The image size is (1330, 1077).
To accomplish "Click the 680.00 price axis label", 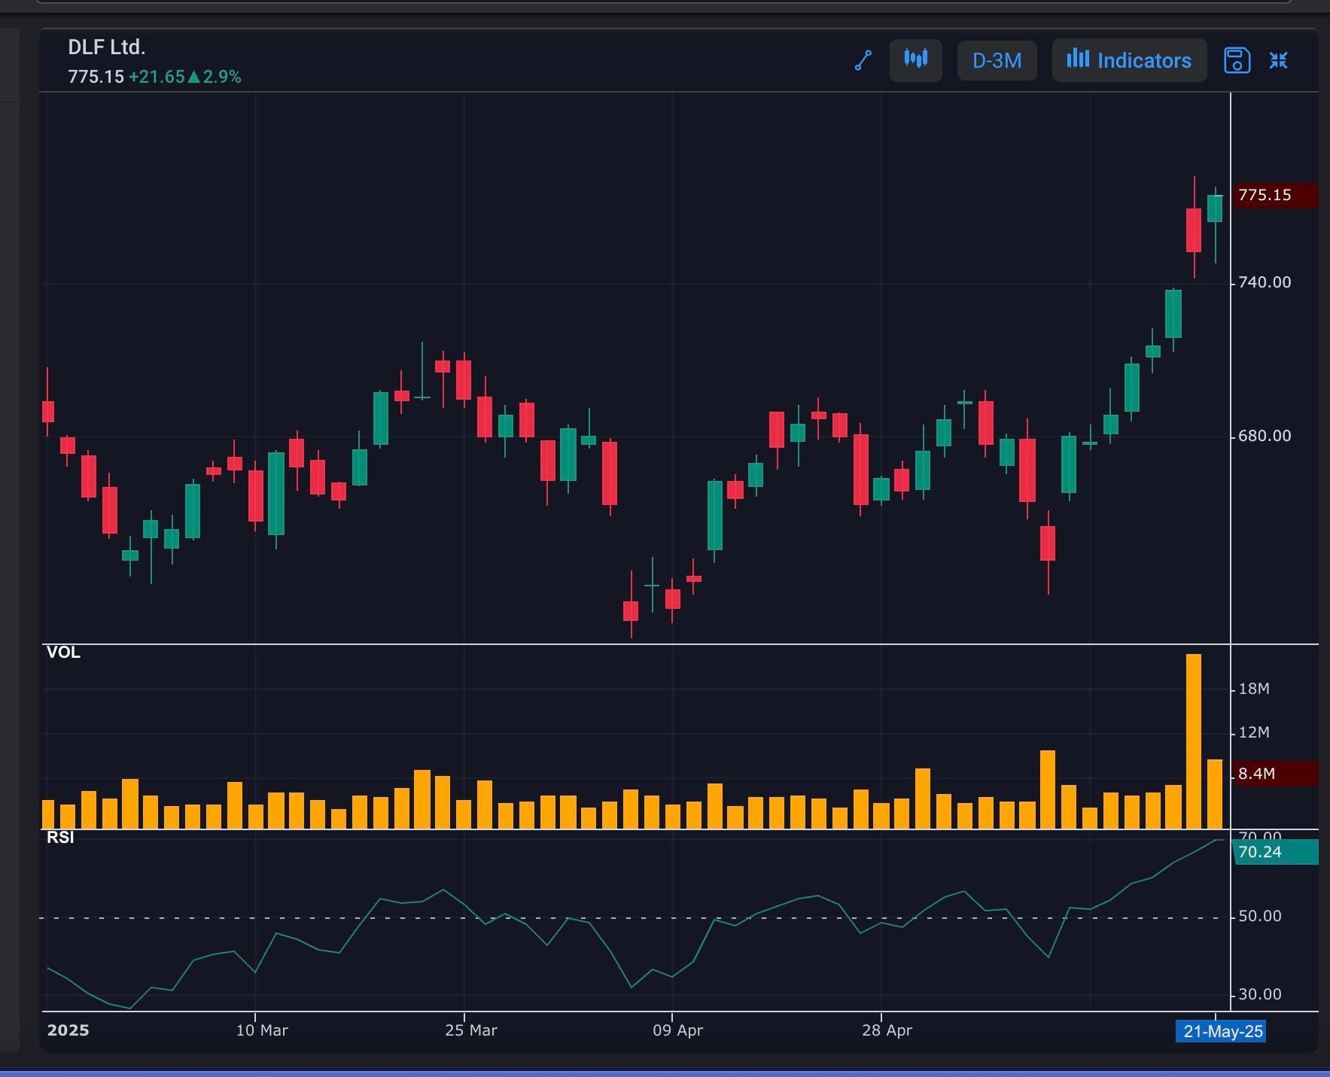I will tap(1265, 436).
